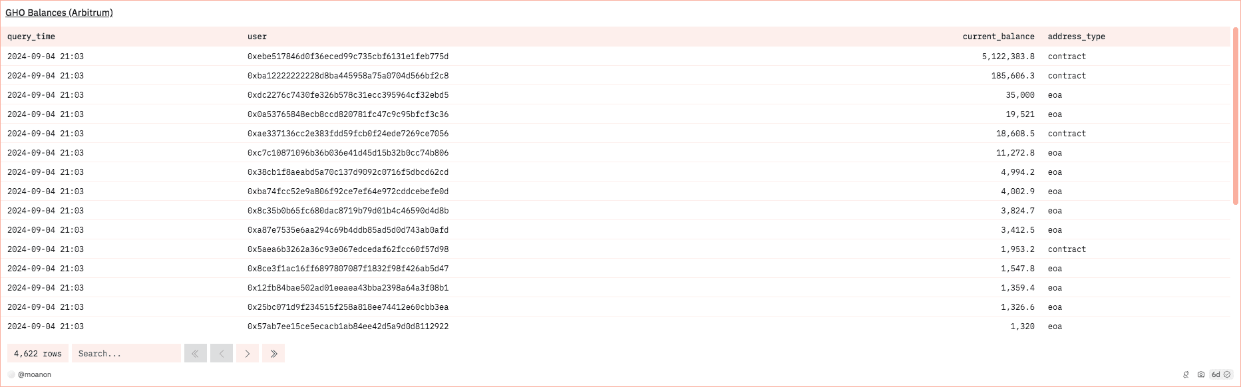Viewport: 1241px width, 387px height.
Task: Jump to the first results page
Action: 196,354
